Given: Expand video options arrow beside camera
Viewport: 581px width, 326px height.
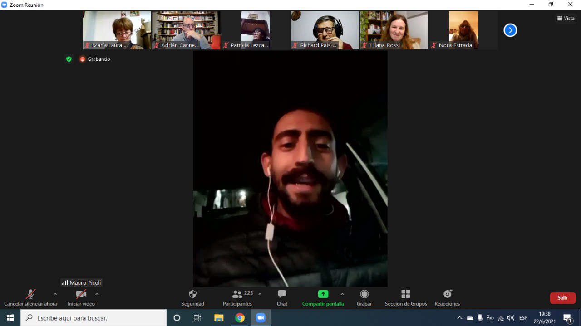Looking at the screenshot, I should [97, 294].
